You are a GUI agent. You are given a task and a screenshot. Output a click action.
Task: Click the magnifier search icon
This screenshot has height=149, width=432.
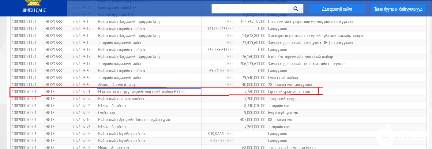[x=296, y=9]
